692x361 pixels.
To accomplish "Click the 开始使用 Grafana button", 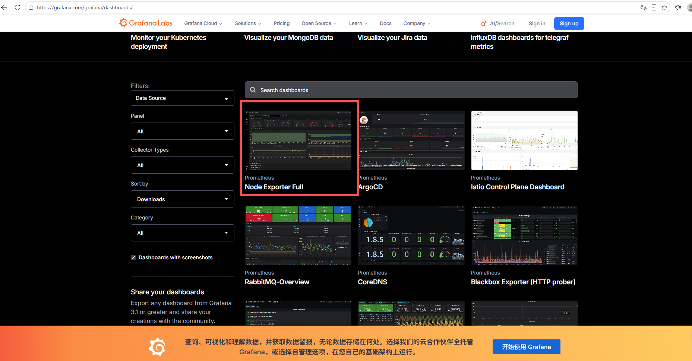I will tap(527, 347).
